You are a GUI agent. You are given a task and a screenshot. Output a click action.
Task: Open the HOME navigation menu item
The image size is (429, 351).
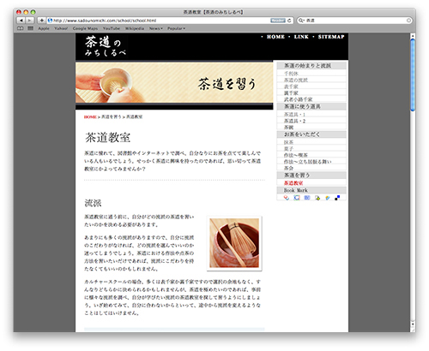[x=275, y=37]
